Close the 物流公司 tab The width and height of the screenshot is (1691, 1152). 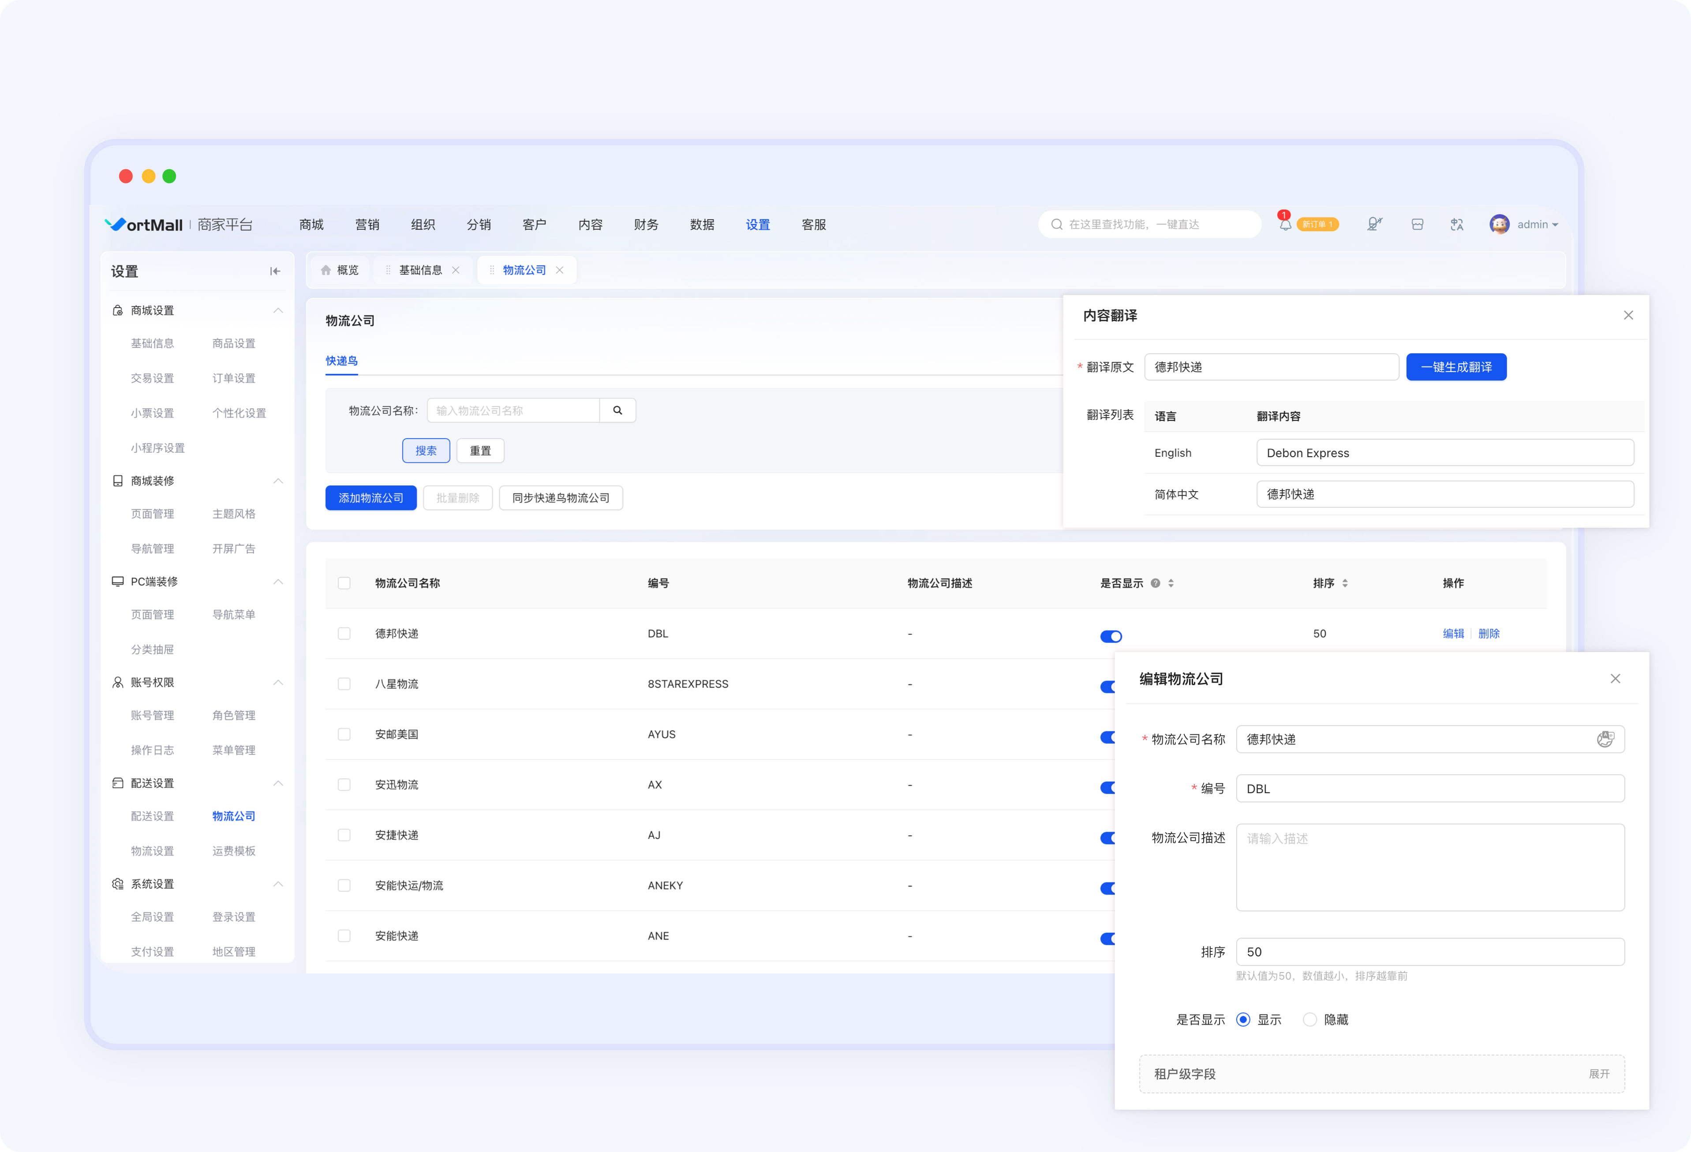pyautogui.click(x=560, y=270)
